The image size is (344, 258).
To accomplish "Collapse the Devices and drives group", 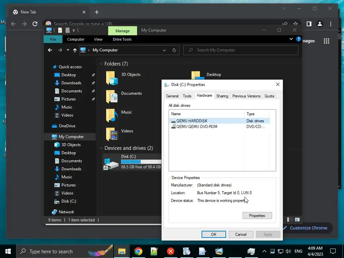I will click(101, 148).
